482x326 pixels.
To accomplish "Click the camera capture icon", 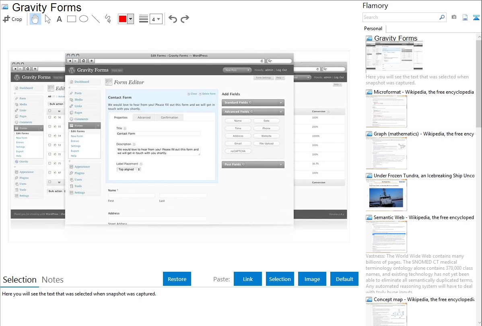I will 454,17.
